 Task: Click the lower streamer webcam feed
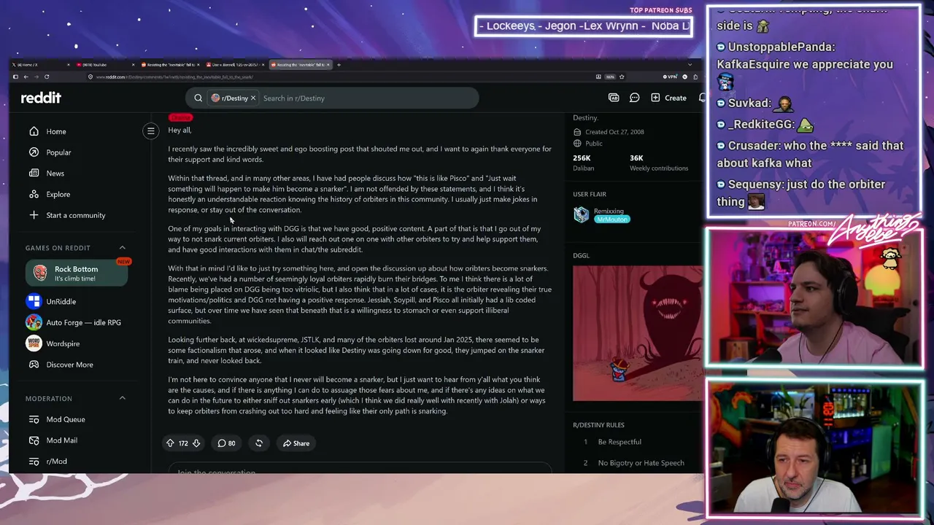[814, 448]
